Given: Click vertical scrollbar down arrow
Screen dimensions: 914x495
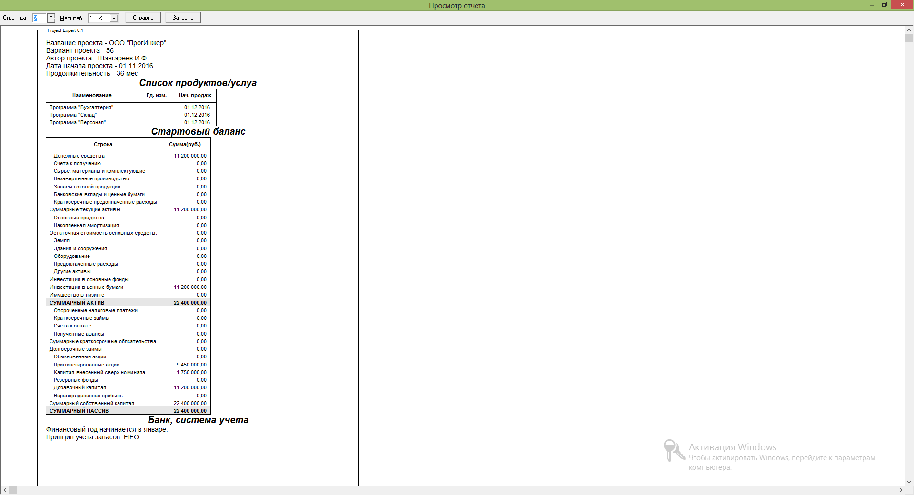Looking at the screenshot, I should (x=909, y=482).
